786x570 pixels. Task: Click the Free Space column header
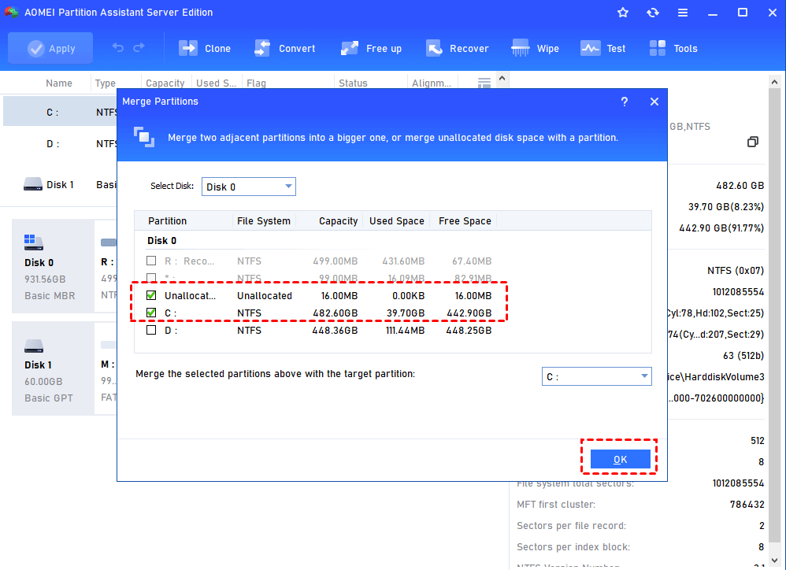click(465, 221)
